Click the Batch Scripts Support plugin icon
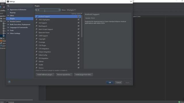Screen dimensions: 184x103 (x=37, y=29)
